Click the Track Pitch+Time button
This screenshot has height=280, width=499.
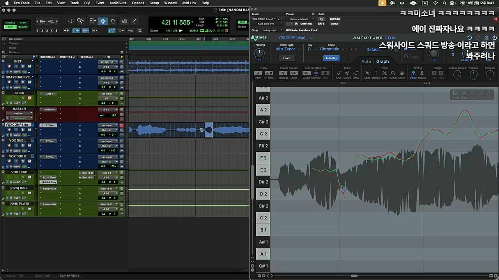(x=269, y=73)
